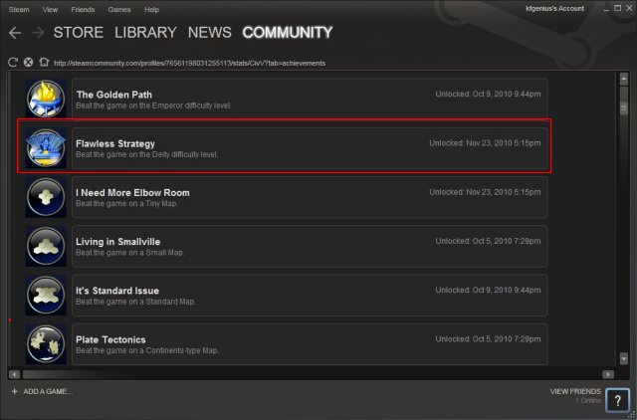The height and width of the screenshot is (420, 637).
Task: Open the help question mark button
Action: click(x=617, y=400)
